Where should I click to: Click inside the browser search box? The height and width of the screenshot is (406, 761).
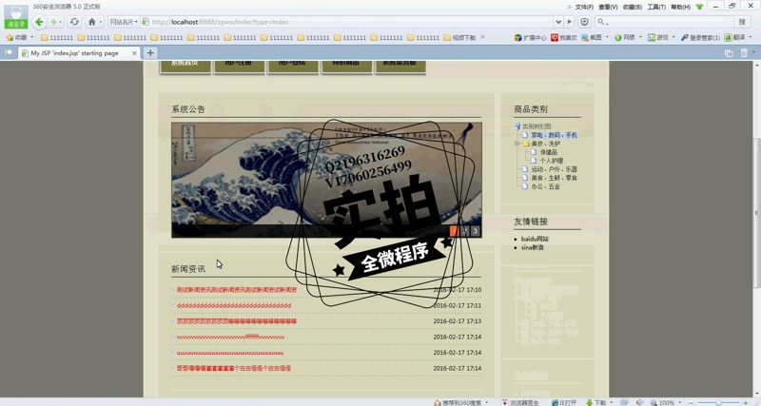pyautogui.click(x=666, y=22)
